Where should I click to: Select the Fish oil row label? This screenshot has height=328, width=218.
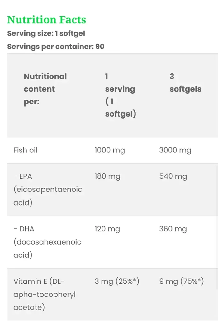tap(25, 150)
